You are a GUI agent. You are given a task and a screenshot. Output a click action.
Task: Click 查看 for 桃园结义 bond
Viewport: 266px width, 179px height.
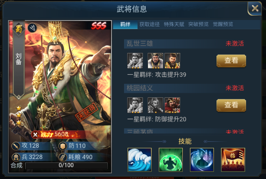tap(231, 105)
